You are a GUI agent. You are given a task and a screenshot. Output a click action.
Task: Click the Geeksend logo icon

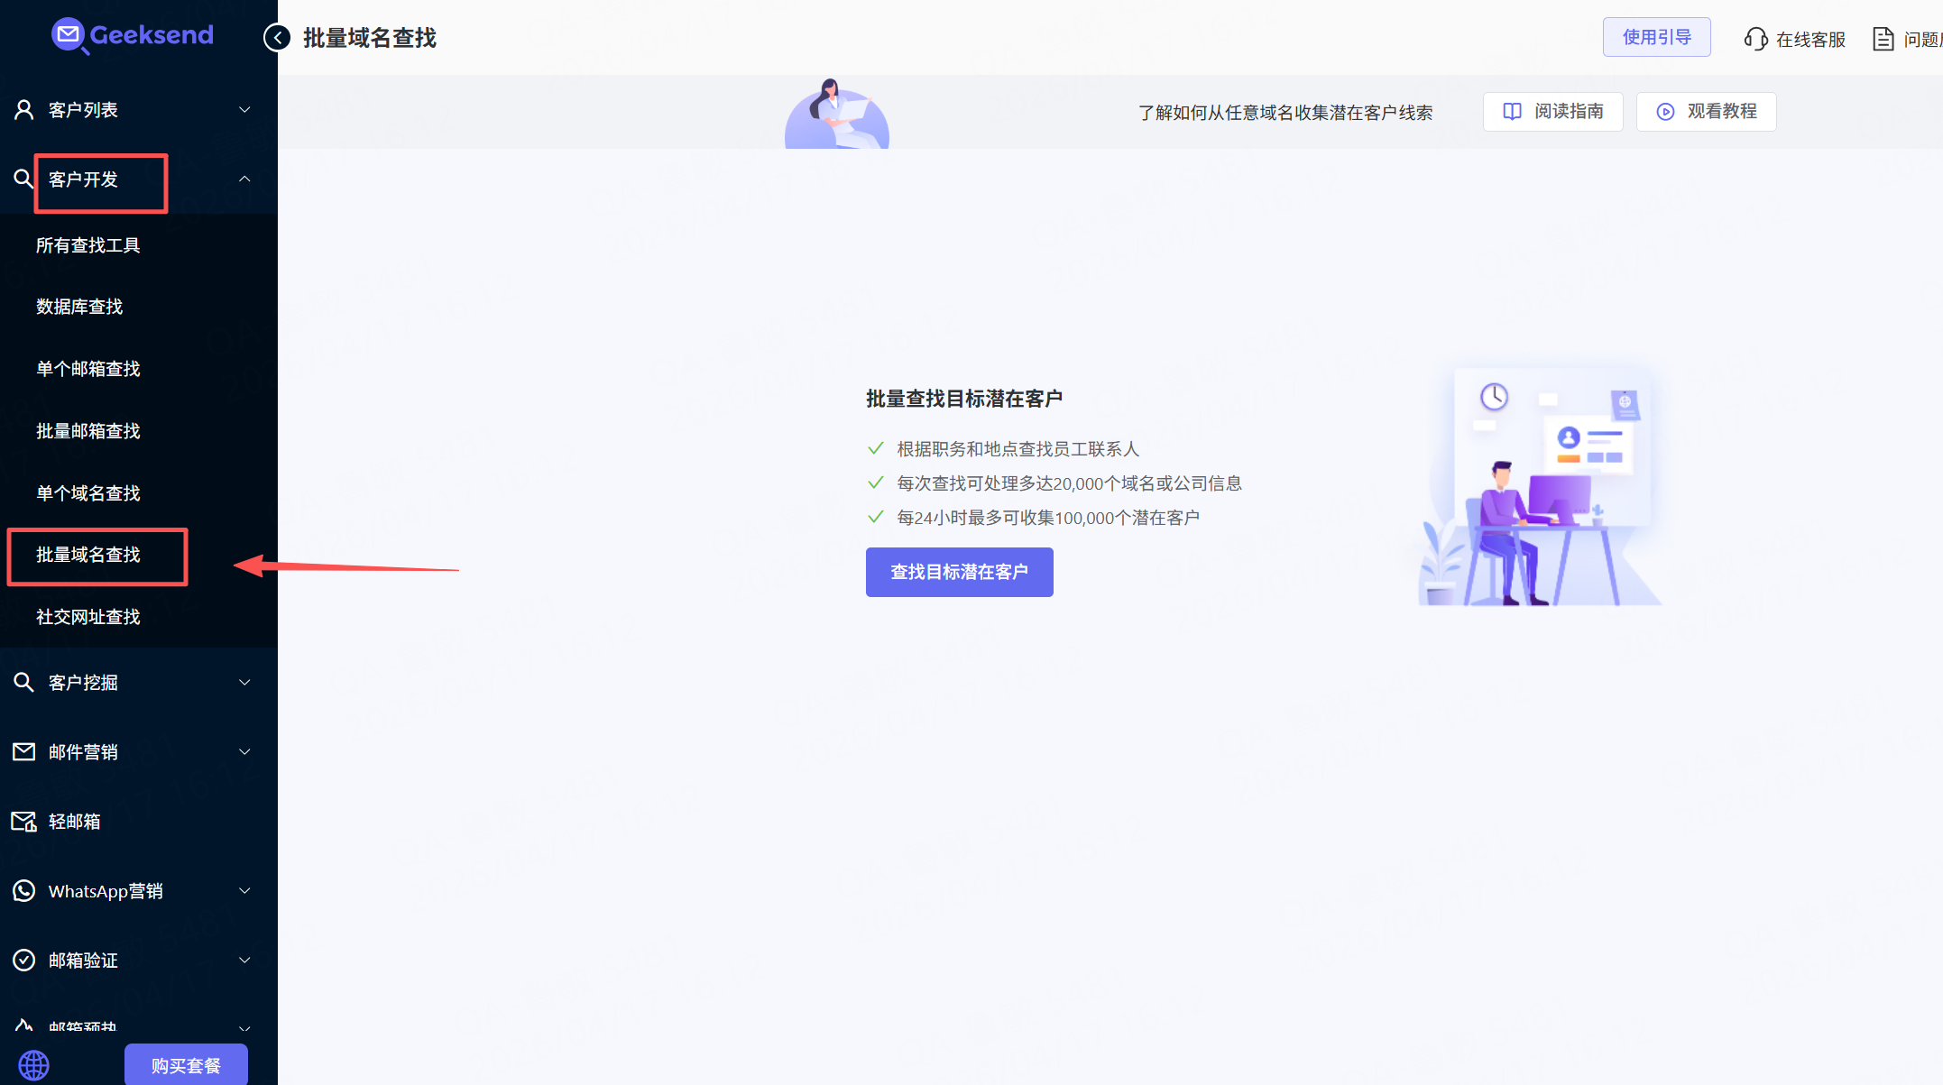pyautogui.click(x=69, y=36)
